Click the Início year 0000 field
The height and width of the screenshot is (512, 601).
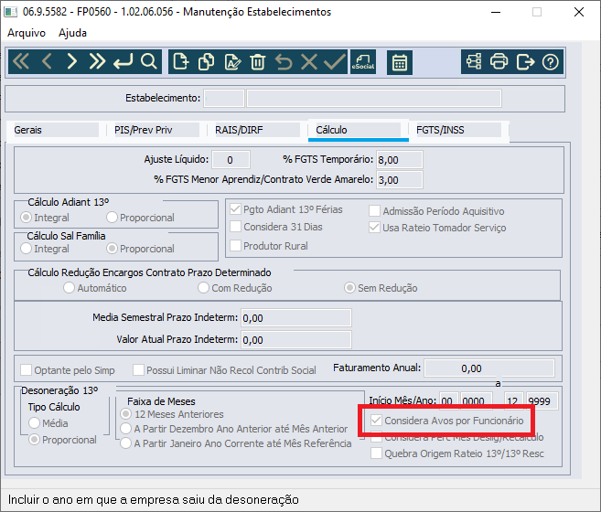[477, 400]
